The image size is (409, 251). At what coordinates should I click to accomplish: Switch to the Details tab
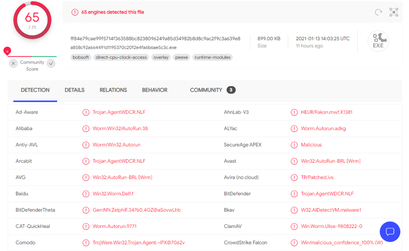point(74,90)
